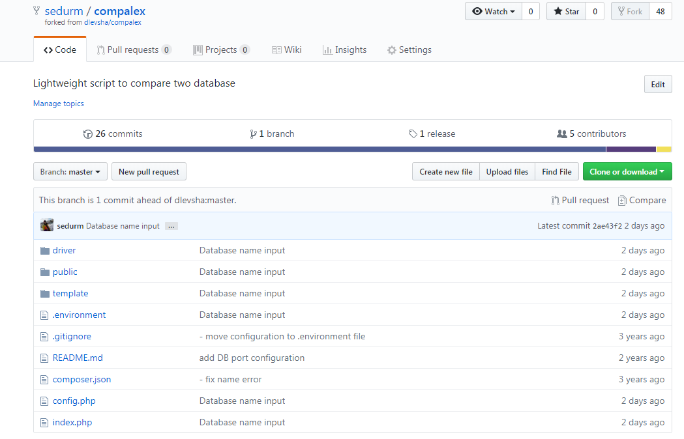Open the Pull requests tab

(134, 50)
